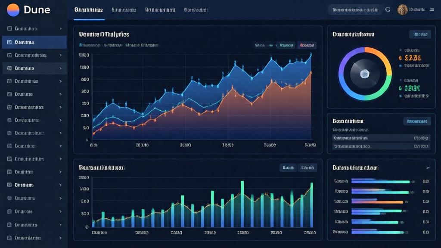Click the header button above the two-row table
This screenshot has width=441, height=248.
(417, 121)
